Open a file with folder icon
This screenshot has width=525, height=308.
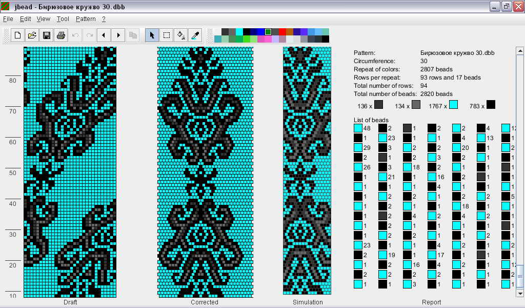(x=32, y=35)
